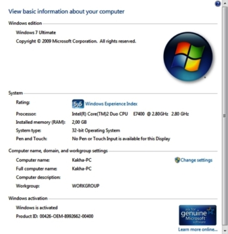This screenshot has height=234, width=228.
Task: Open the Windows Experience Index link
Action: click(111, 104)
